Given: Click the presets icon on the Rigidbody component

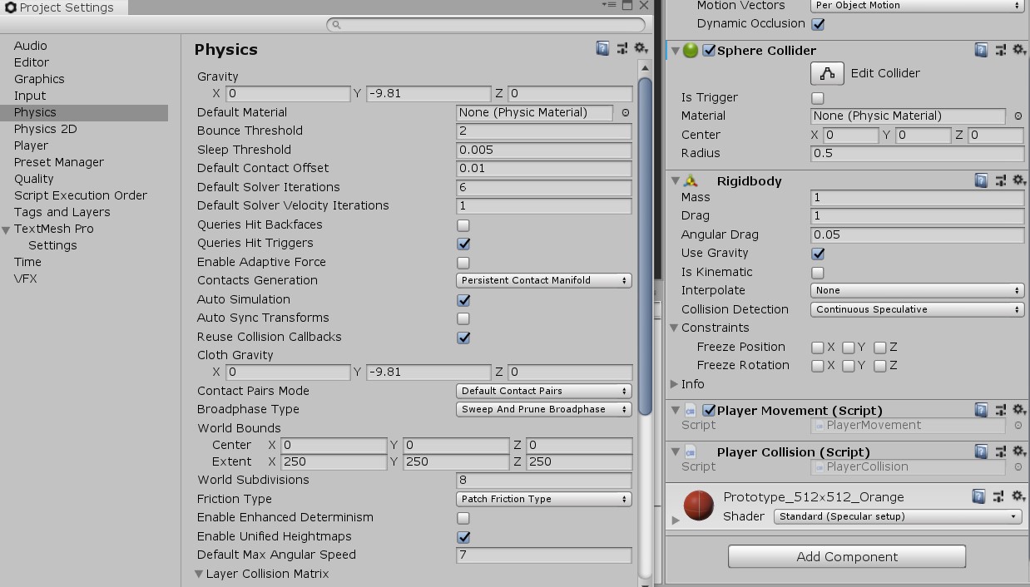Looking at the screenshot, I should [x=999, y=180].
